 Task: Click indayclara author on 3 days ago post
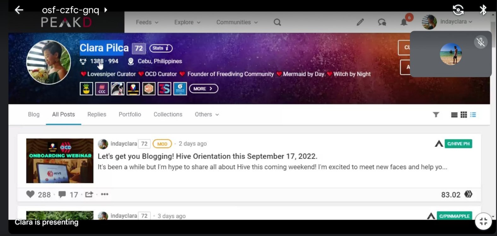click(124, 216)
